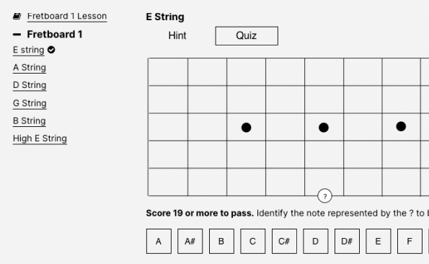Collapse the Fretboard 1 section with minus icon
The width and height of the screenshot is (429, 264).
pyautogui.click(x=17, y=35)
